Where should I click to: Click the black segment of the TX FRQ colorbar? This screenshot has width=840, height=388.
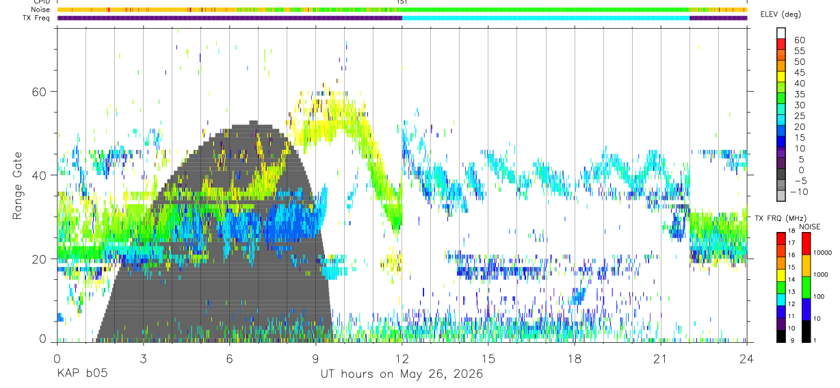pyautogui.click(x=781, y=336)
